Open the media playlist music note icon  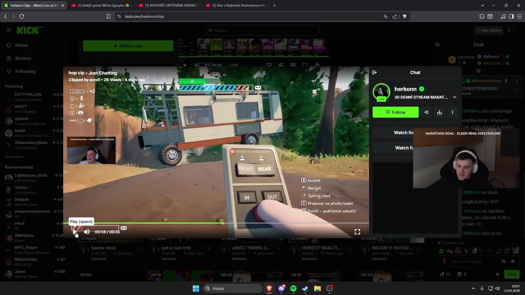(x=503, y=16)
